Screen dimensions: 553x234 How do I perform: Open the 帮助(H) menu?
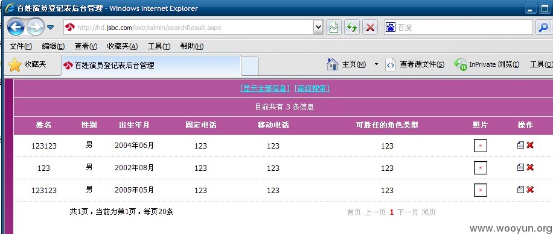192,46
